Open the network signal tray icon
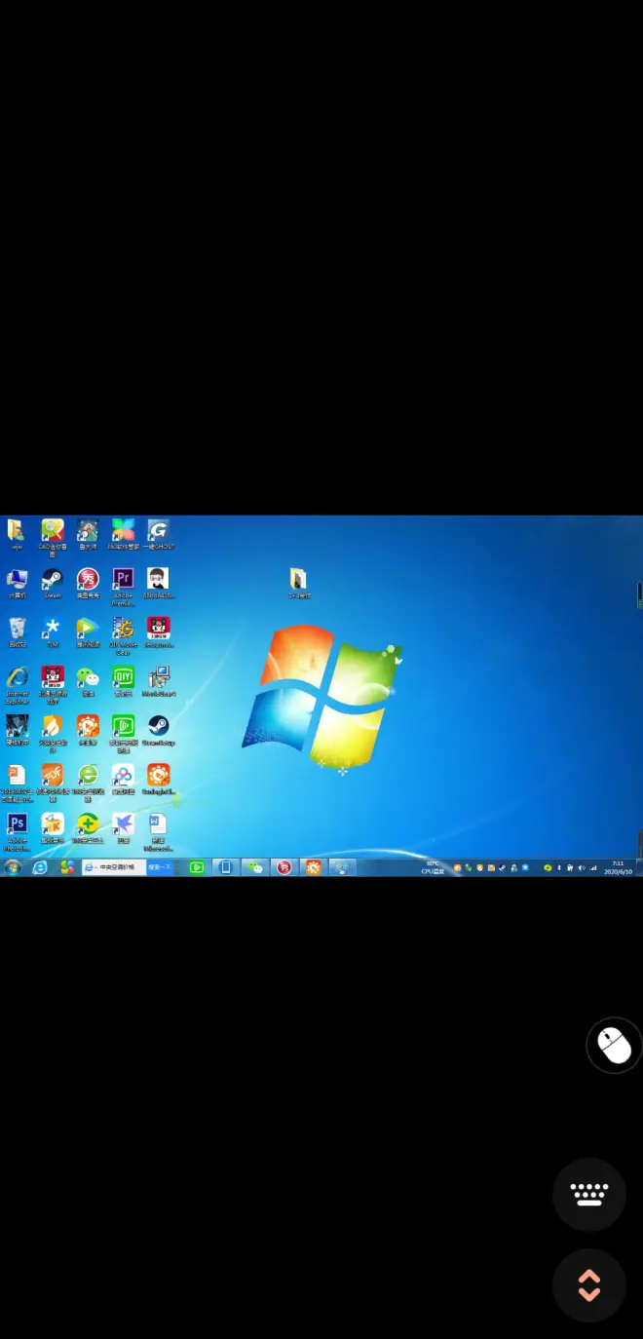The width and height of the screenshot is (643, 1339). click(x=593, y=867)
